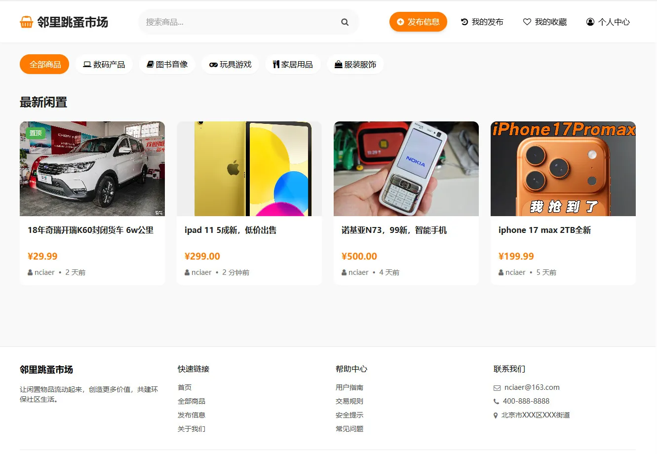Click the envelope icon next to nciaer@163.com
Screen dimensions: 657x454
click(497, 388)
